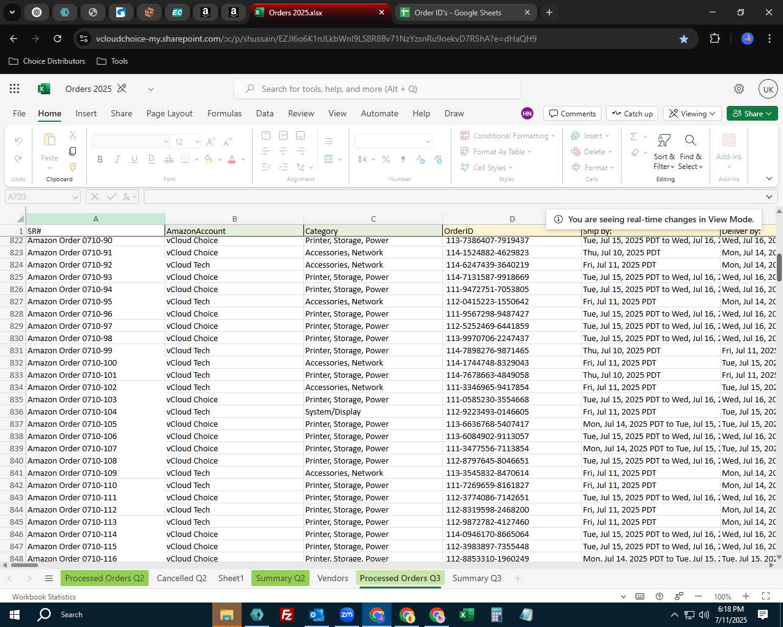
Task: Open the fill color picker arrow
Action: [x=220, y=159]
